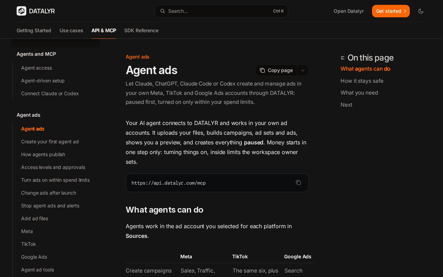Image resolution: width=443 pixels, height=277 pixels.
Task: Click the DATALYR logo icon
Action: pyautogui.click(x=21, y=11)
